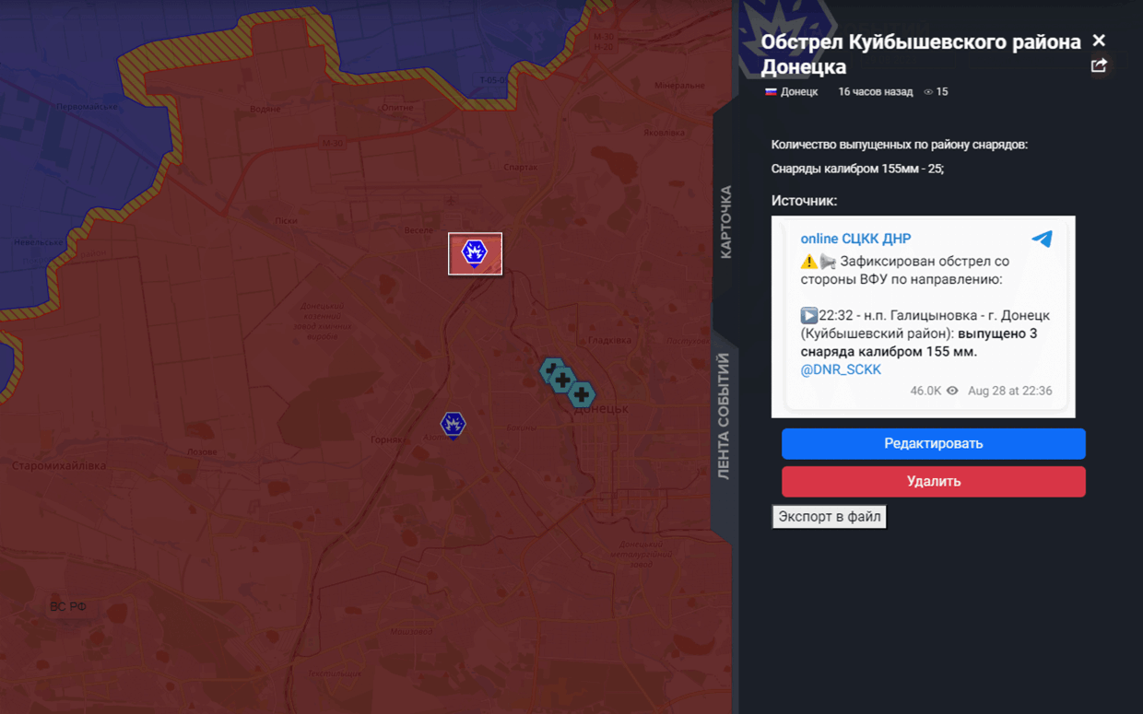This screenshot has width=1143, height=714.
Task: Click the eye views icon in card header
Action: point(928,92)
